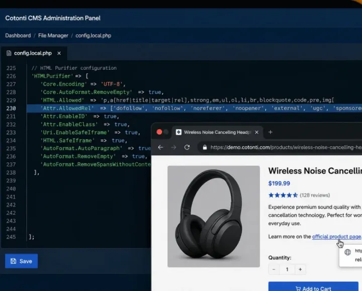Click the $199.99 price
This screenshot has height=291, width=362.
[279, 184]
